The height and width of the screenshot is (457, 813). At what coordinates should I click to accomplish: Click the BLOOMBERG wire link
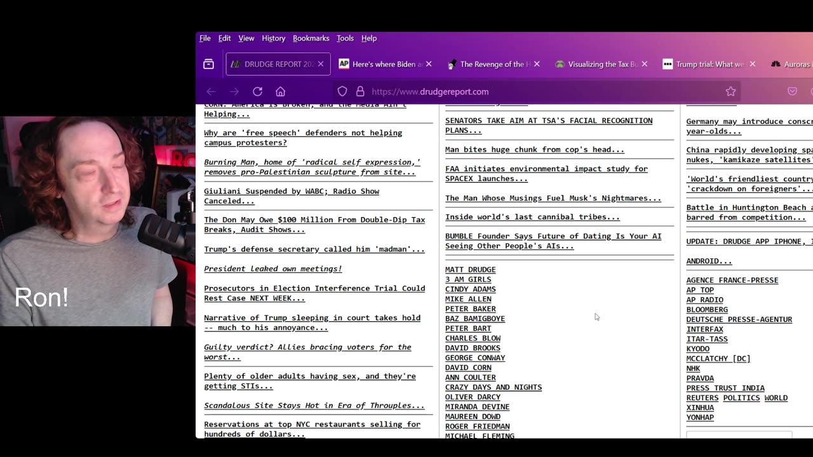tap(707, 310)
